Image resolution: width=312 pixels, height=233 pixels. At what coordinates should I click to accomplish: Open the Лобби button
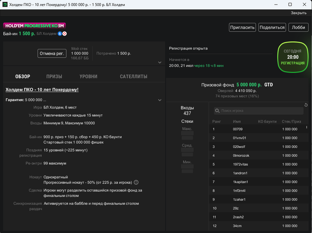(298, 27)
